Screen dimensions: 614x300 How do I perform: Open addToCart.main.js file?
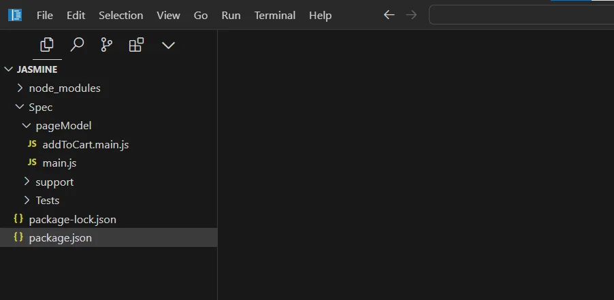tap(85, 145)
